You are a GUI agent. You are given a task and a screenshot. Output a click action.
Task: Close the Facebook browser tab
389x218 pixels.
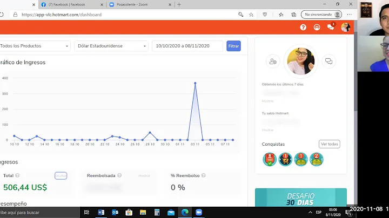pyautogui.click(x=102, y=4)
